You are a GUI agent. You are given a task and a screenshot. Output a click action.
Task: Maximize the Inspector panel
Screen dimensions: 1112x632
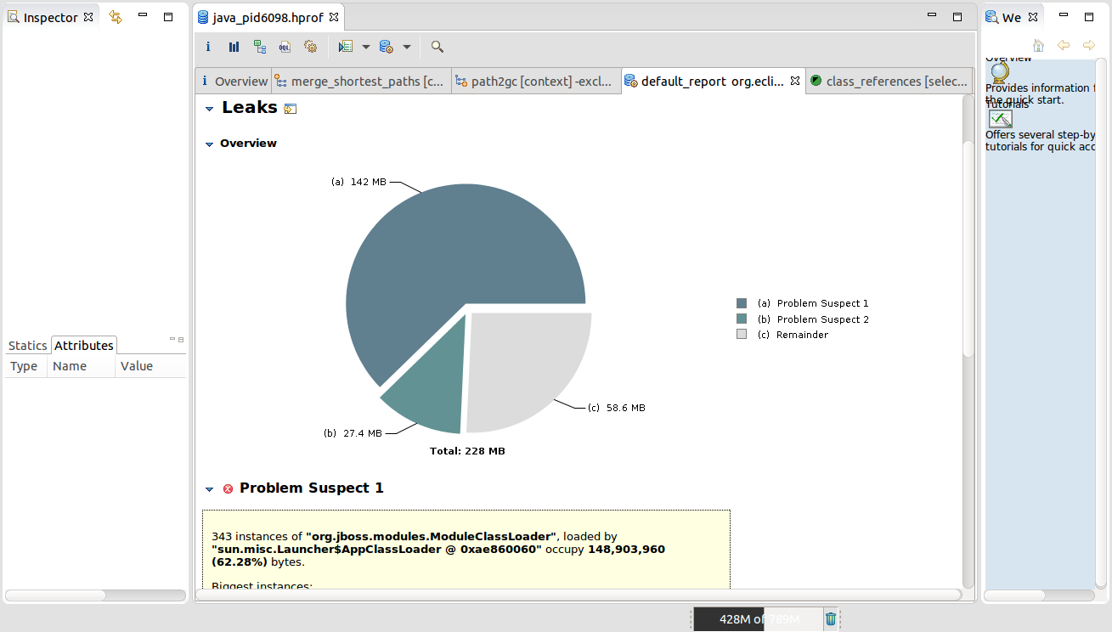click(x=168, y=16)
